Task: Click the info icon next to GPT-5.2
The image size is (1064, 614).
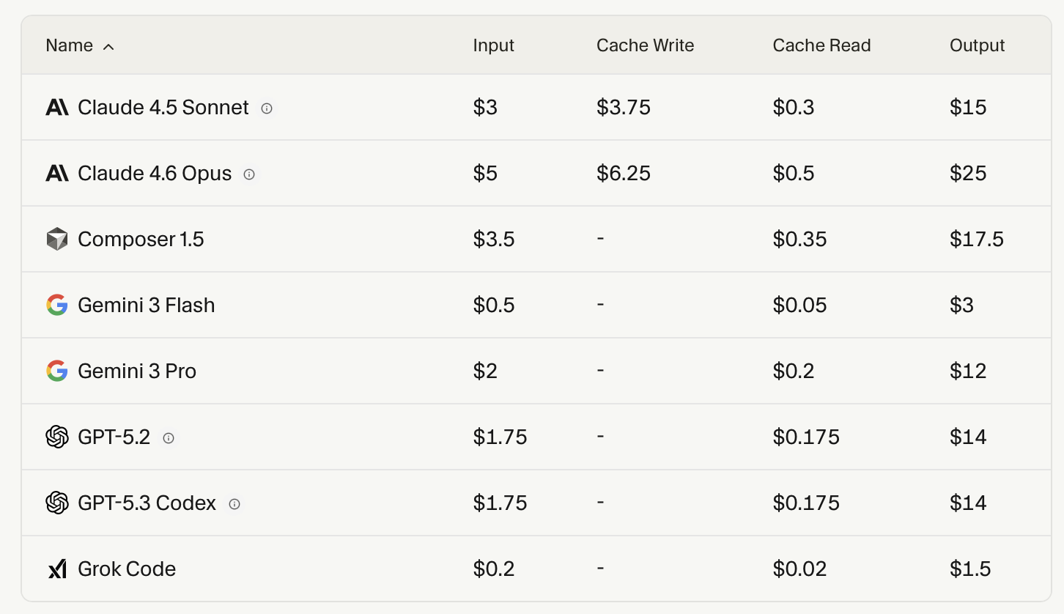Action: (x=169, y=438)
